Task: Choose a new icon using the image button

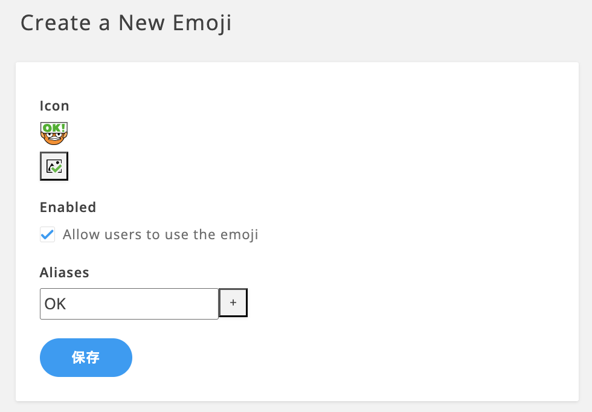Action: point(54,166)
